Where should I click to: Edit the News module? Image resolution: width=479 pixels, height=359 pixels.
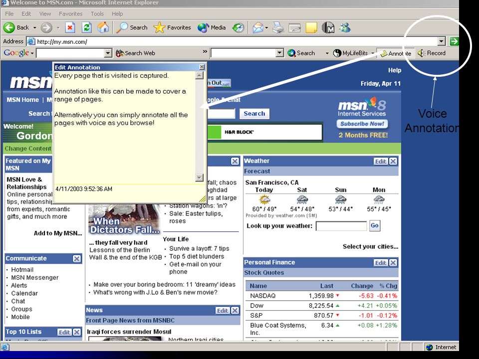[223, 311]
